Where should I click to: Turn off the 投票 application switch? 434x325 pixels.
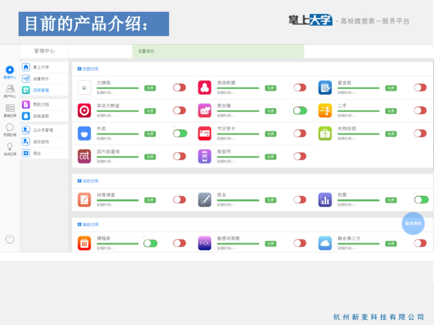(x=420, y=200)
